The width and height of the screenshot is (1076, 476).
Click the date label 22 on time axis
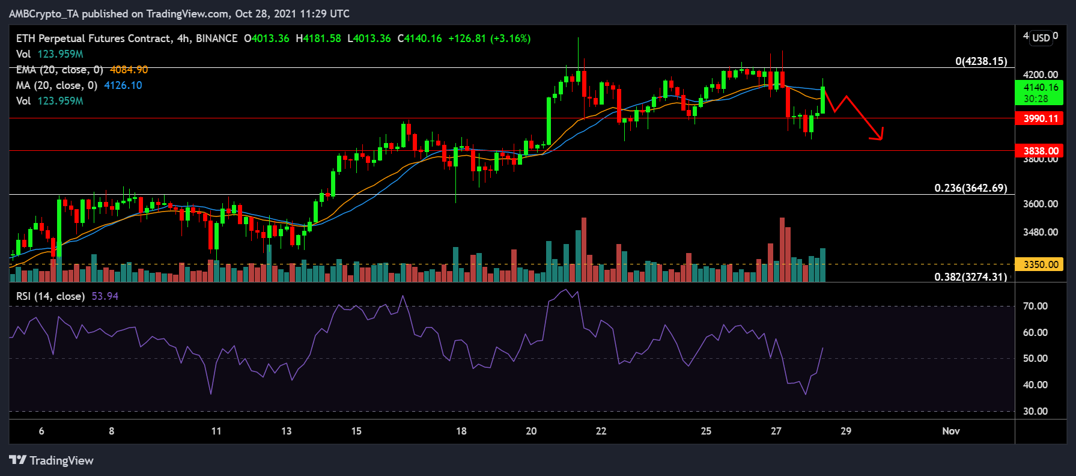coord(601,431)
